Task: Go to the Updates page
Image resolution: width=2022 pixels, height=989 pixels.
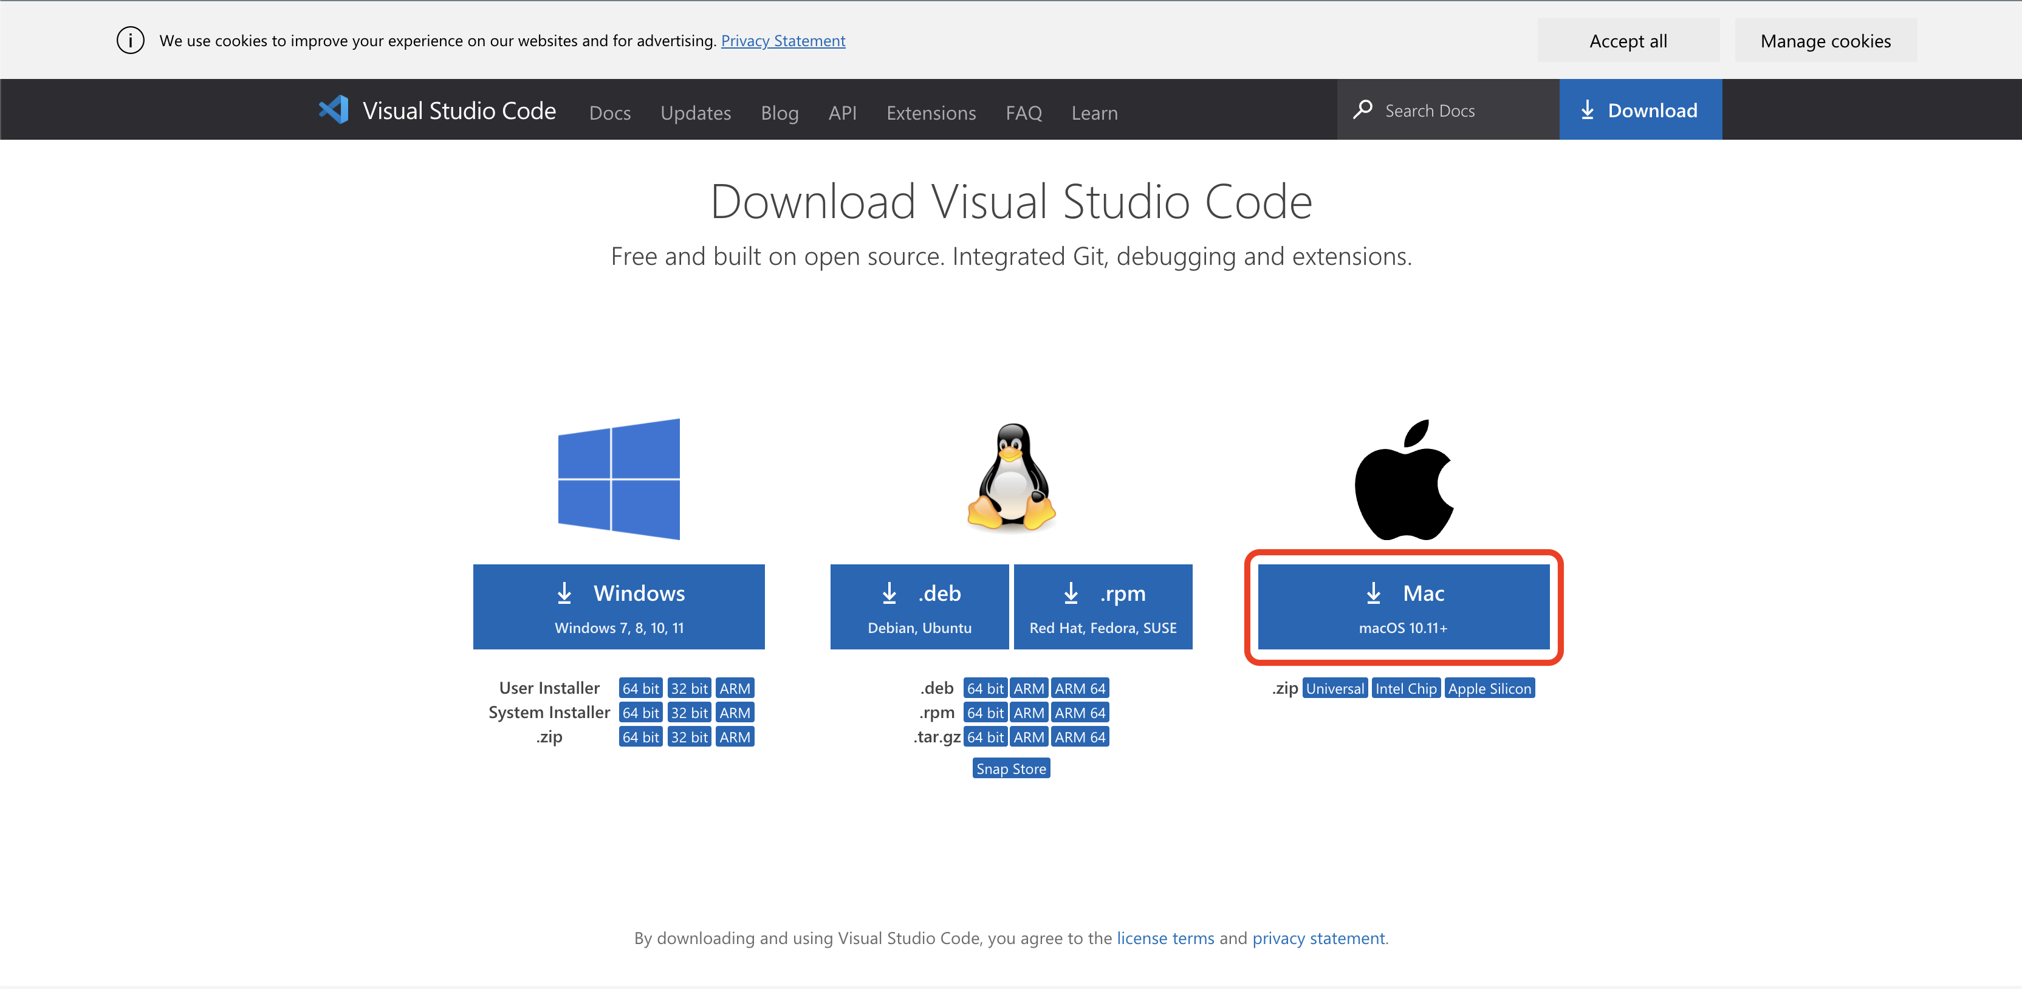Action: click(x=696, y=113)
